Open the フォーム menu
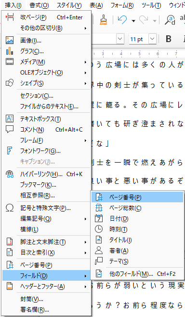This screenshot has width=185, height=317. tap(122, 5)
